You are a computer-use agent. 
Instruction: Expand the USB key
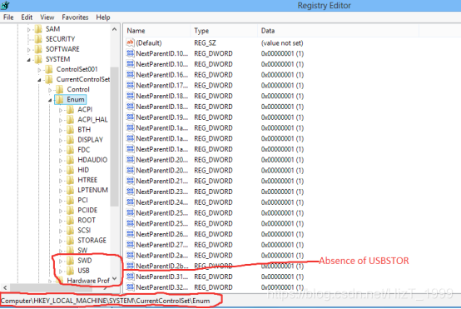point(61,271)
